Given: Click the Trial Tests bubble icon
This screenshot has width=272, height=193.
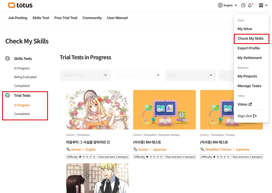Looking at the screenshot, I should point(7,95).
